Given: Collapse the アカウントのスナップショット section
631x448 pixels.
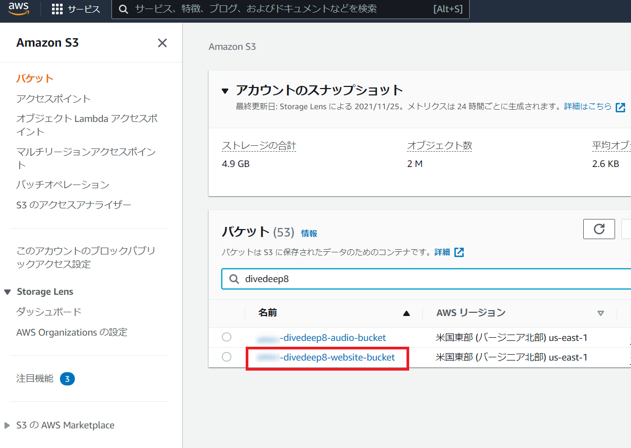Looking at the screenshot, I should point(226,91).
